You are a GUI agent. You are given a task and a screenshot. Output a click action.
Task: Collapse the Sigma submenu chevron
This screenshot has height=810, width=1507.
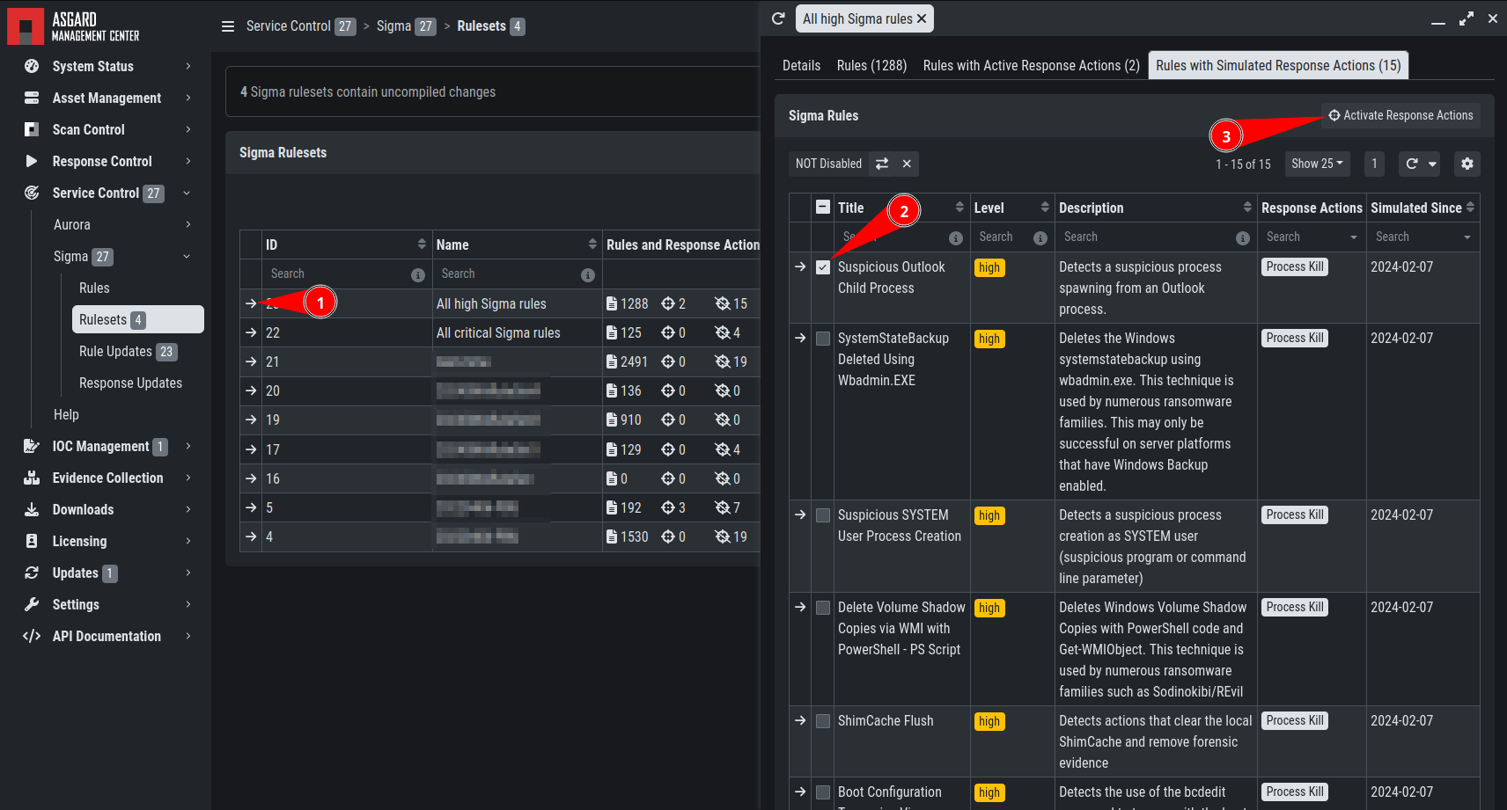pos(187,256)
